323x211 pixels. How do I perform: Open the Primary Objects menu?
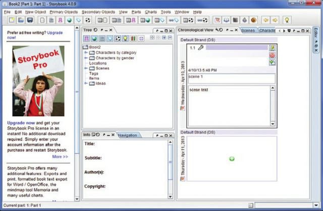64,12
